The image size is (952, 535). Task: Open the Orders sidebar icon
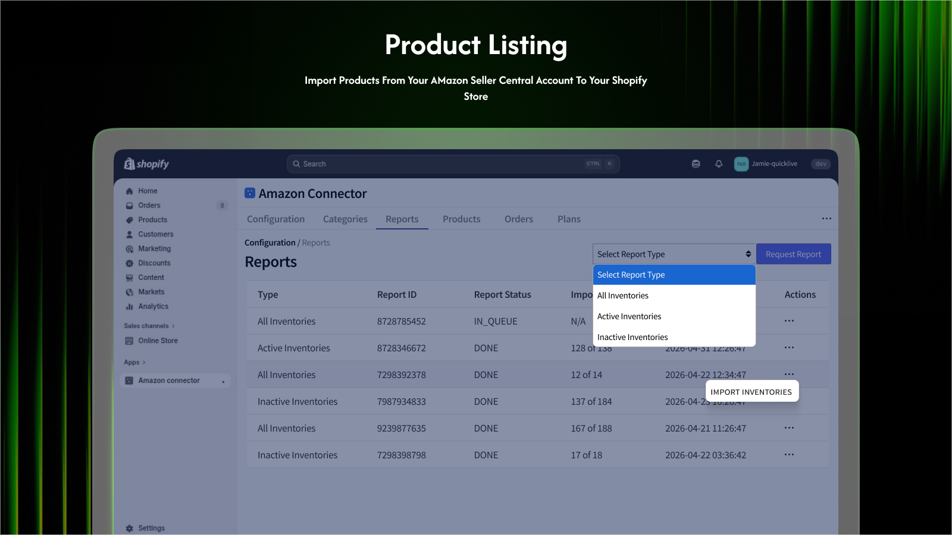[x=129, y=206]
